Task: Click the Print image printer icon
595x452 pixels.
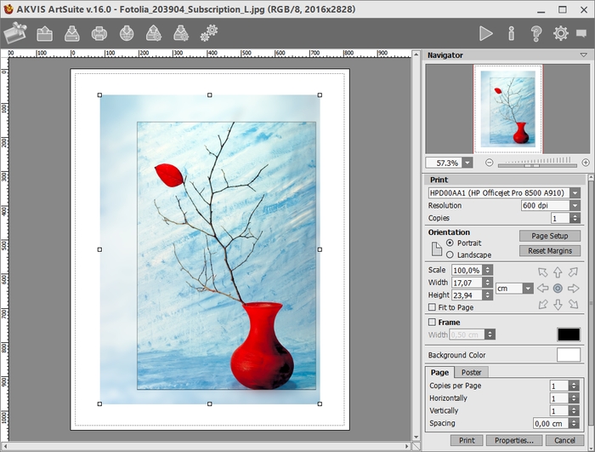Action: click(99, 34)
